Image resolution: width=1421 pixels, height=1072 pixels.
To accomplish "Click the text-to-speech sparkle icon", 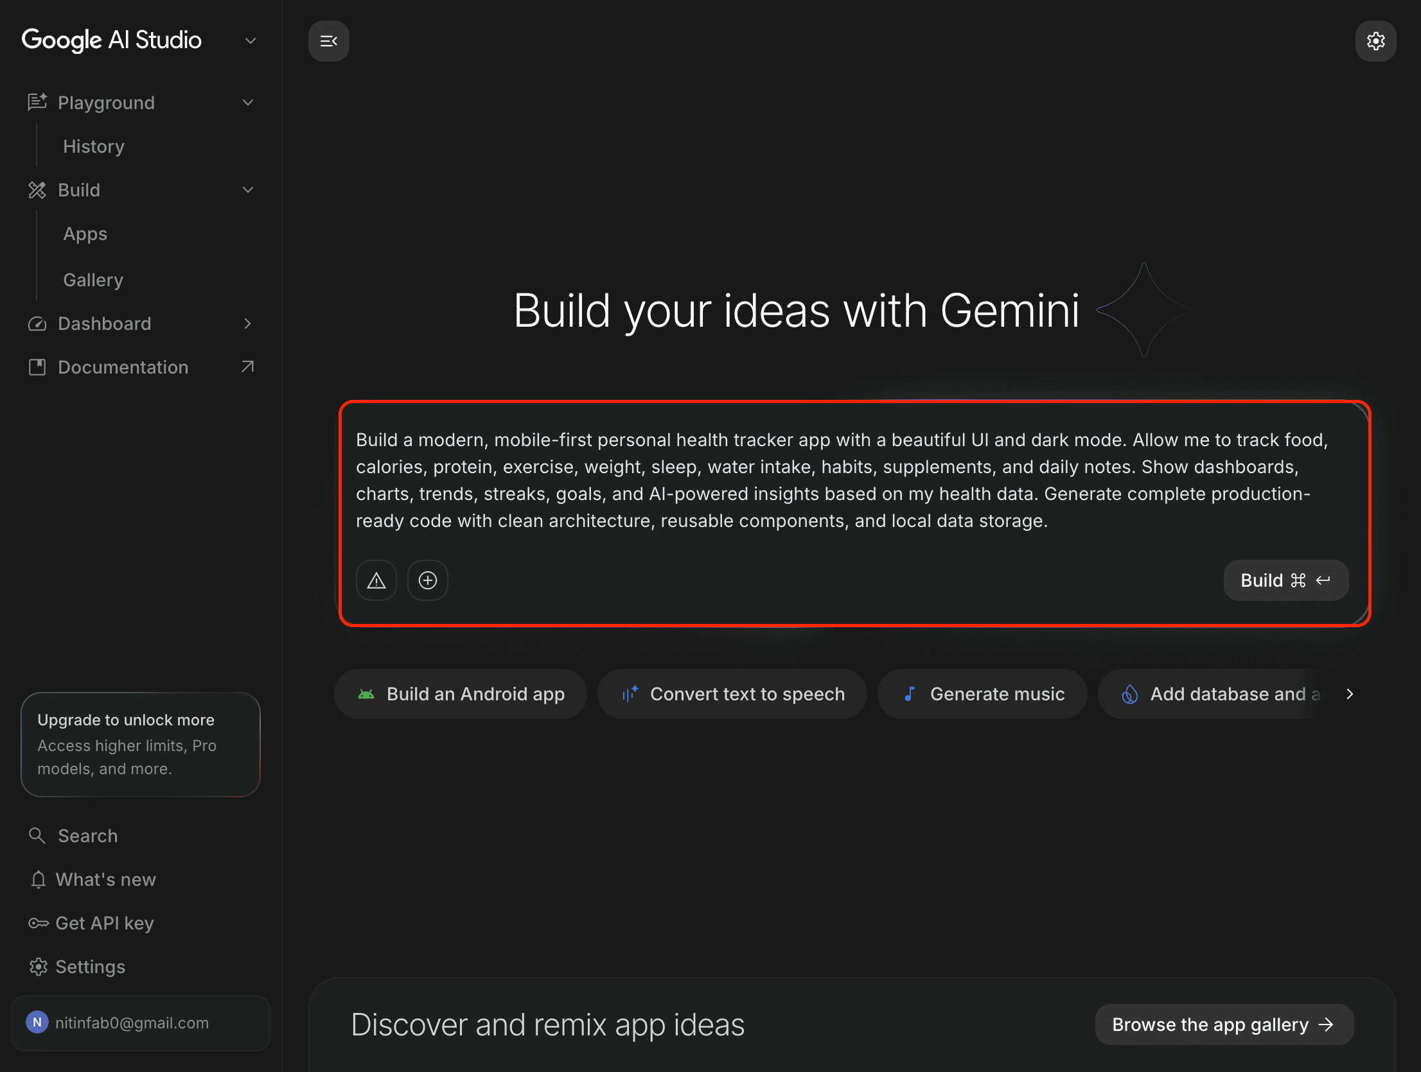I will (x=630, y=694).
